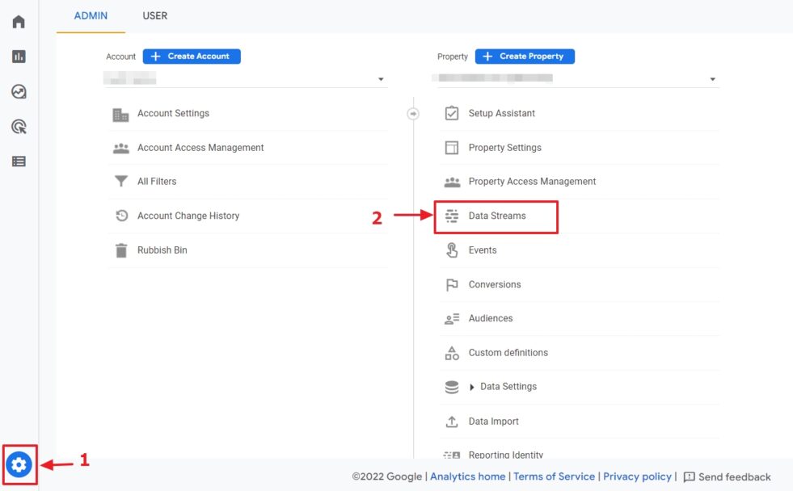The height and width of the screenshot is (491, 793).
Task: Expand the Data Settings section
Action: tap(472, 387)
